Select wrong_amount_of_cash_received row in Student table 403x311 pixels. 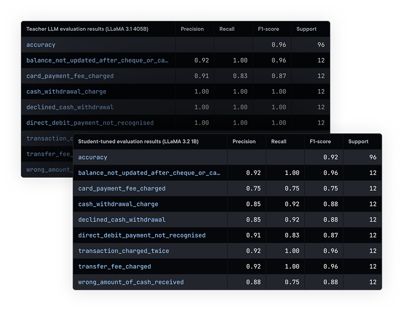[x=228, y=282]
